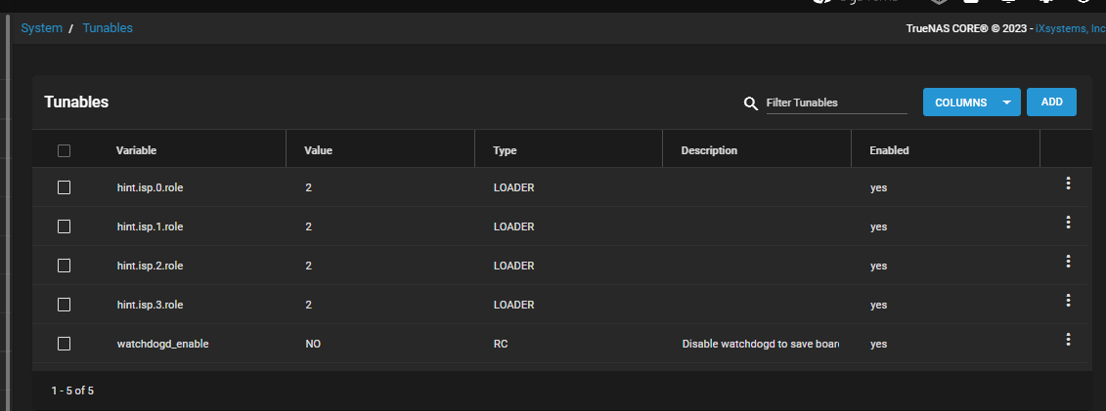This screenshot has height=411, width=1106.
Task: Tick the watchdogd_enable row checkbox
Action: pyautogui.click(x=65, y=344)
